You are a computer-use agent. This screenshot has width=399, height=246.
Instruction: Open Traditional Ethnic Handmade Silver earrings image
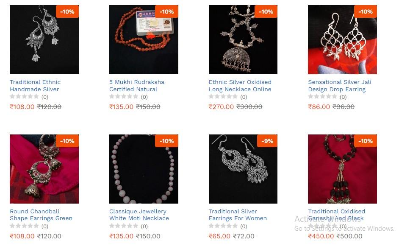[x=44, y=39]
